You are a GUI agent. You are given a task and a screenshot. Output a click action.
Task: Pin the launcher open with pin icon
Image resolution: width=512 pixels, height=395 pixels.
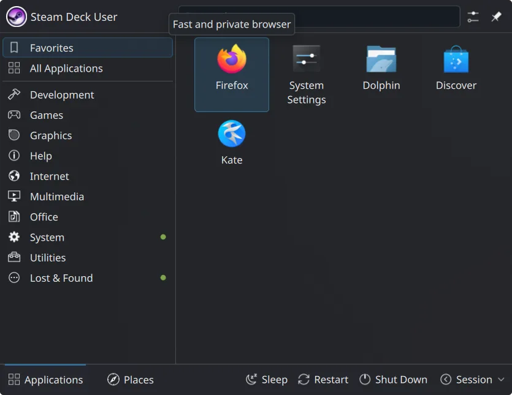coord(496,17)
